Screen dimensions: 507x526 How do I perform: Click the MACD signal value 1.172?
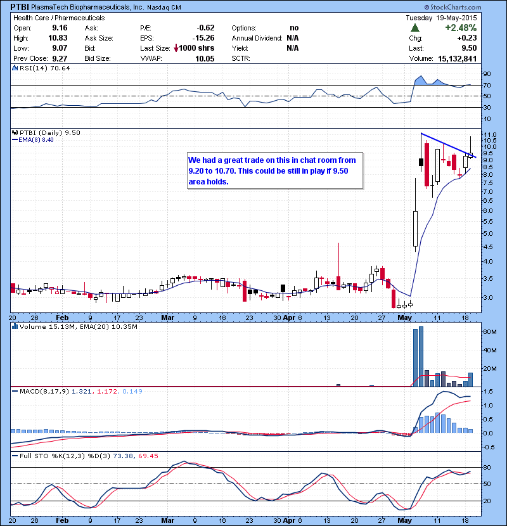tap(107, 391)
